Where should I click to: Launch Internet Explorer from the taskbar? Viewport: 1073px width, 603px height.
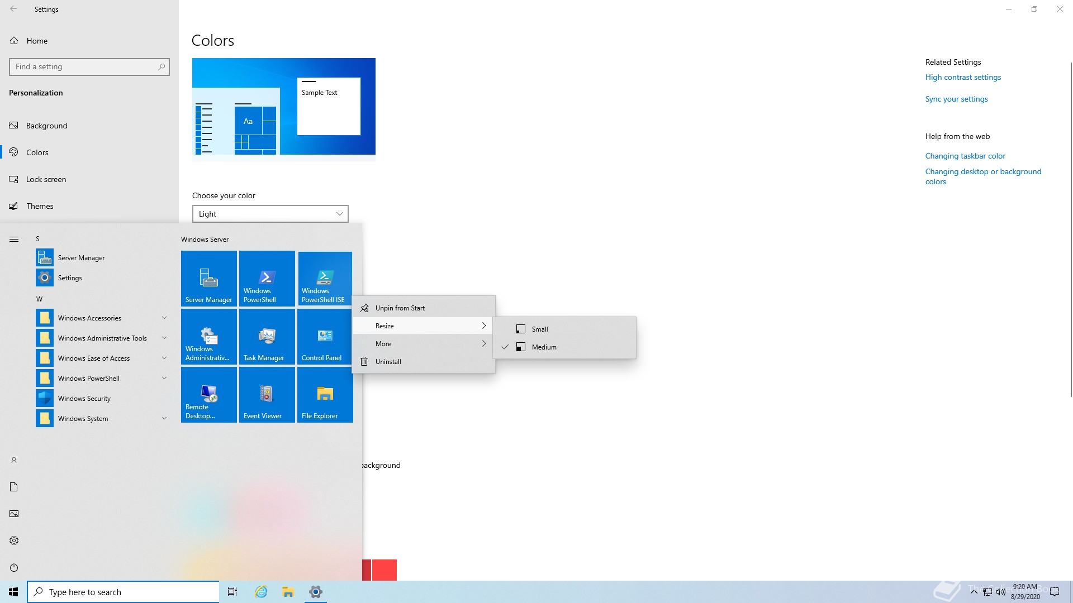(261, 592)
